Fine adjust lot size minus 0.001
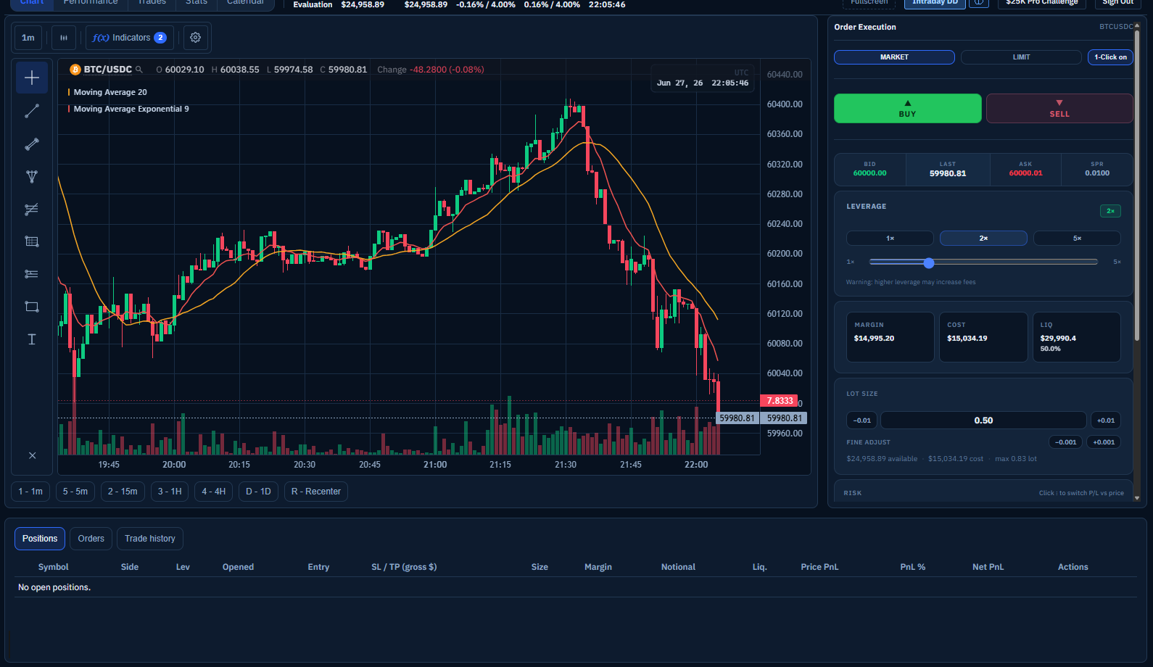1153x667 pixels. 1065,442
